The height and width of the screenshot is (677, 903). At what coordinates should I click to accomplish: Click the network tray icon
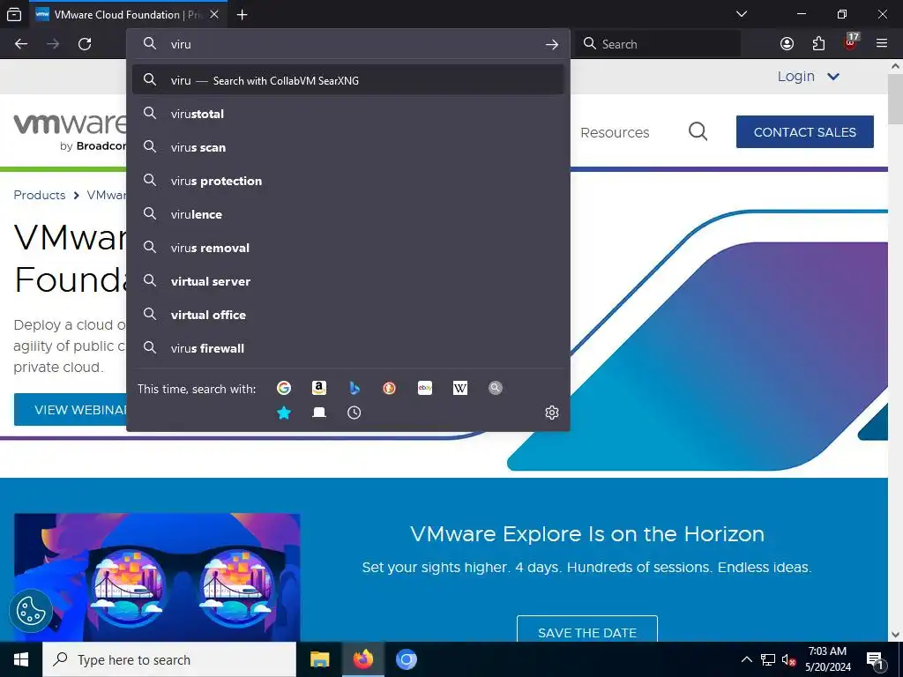(x=768, y=659)
